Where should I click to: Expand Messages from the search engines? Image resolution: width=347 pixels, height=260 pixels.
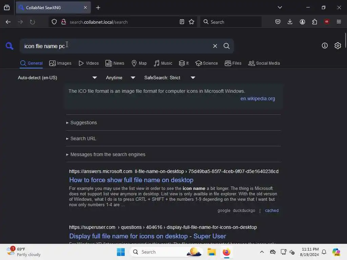(x=106, y=154)
